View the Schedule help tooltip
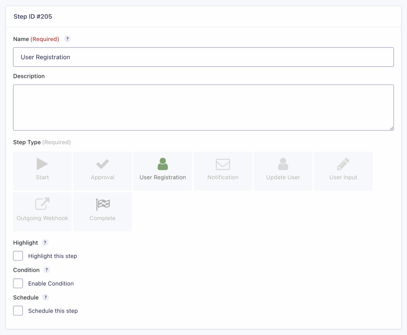Image resolution: width=407 pixels, height=335 pixels. point(45,297)
